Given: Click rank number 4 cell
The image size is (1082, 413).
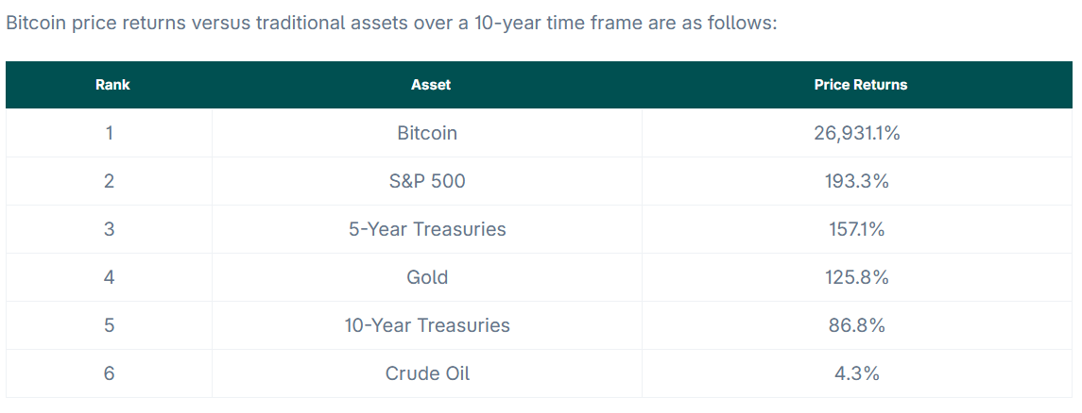Looking at the screenshot, I should (x=109, y=277).
